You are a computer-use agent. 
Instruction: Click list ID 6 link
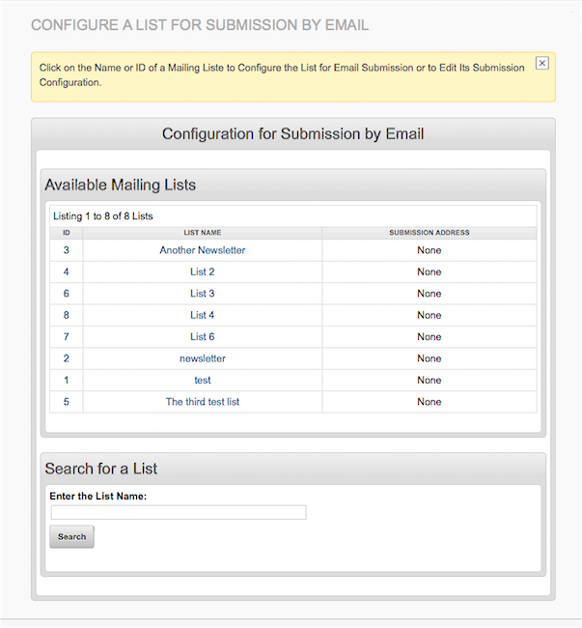[67, 294]
